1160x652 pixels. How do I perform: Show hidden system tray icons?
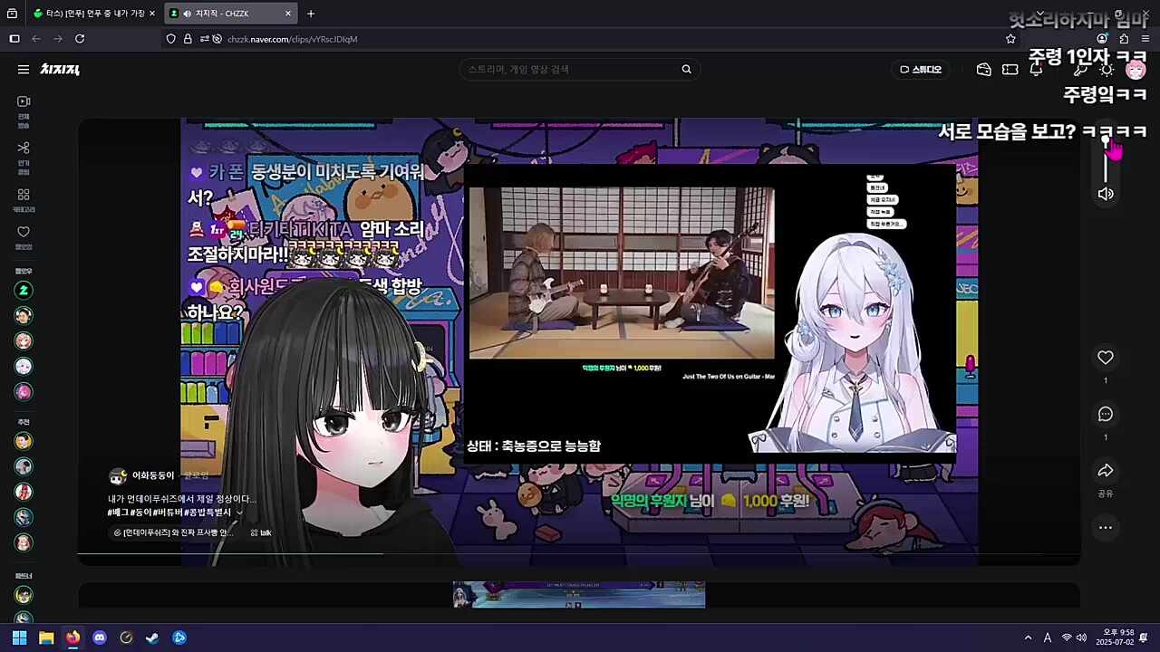coord(1028,638)
